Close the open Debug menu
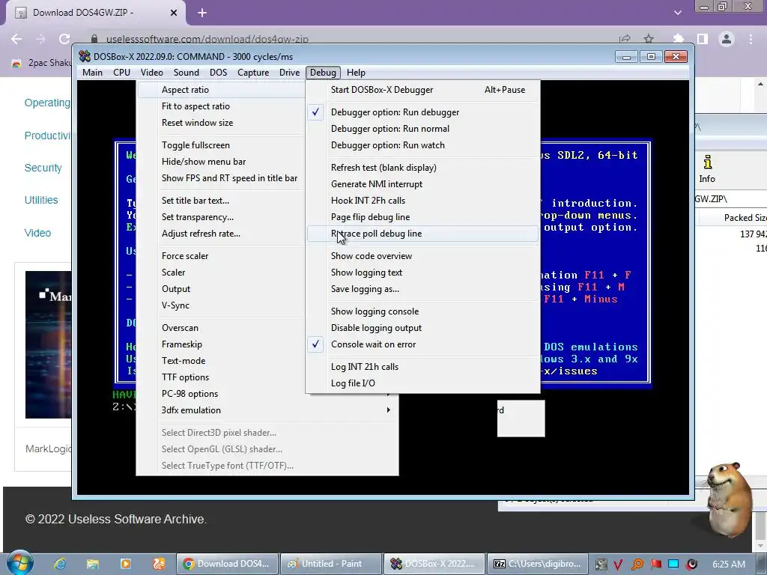767x575 pixels. [x=323, y=73]
